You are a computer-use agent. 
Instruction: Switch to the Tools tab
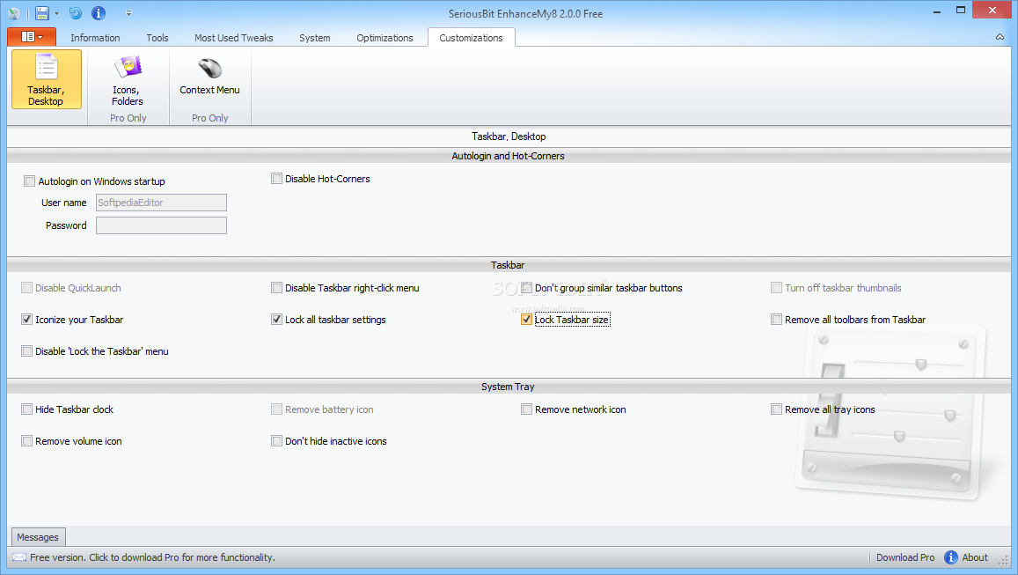tap(157, 38)
